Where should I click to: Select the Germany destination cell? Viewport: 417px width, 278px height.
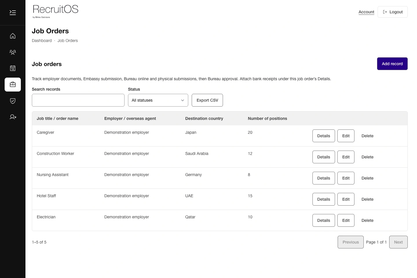(193, 175)
